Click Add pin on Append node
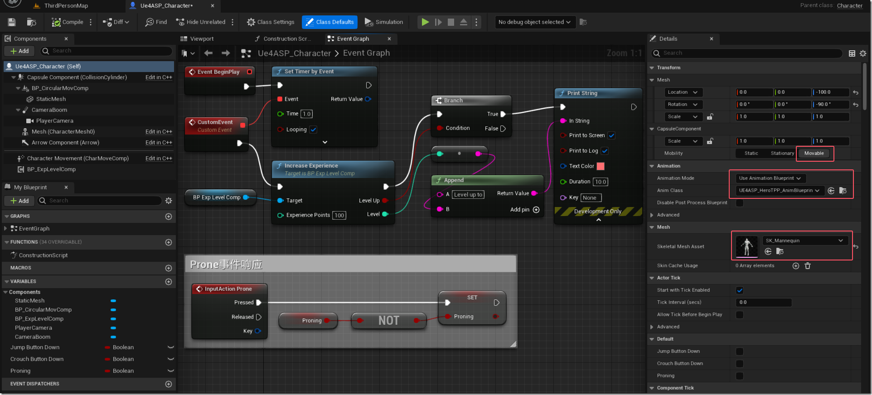 tap(524, 210)
